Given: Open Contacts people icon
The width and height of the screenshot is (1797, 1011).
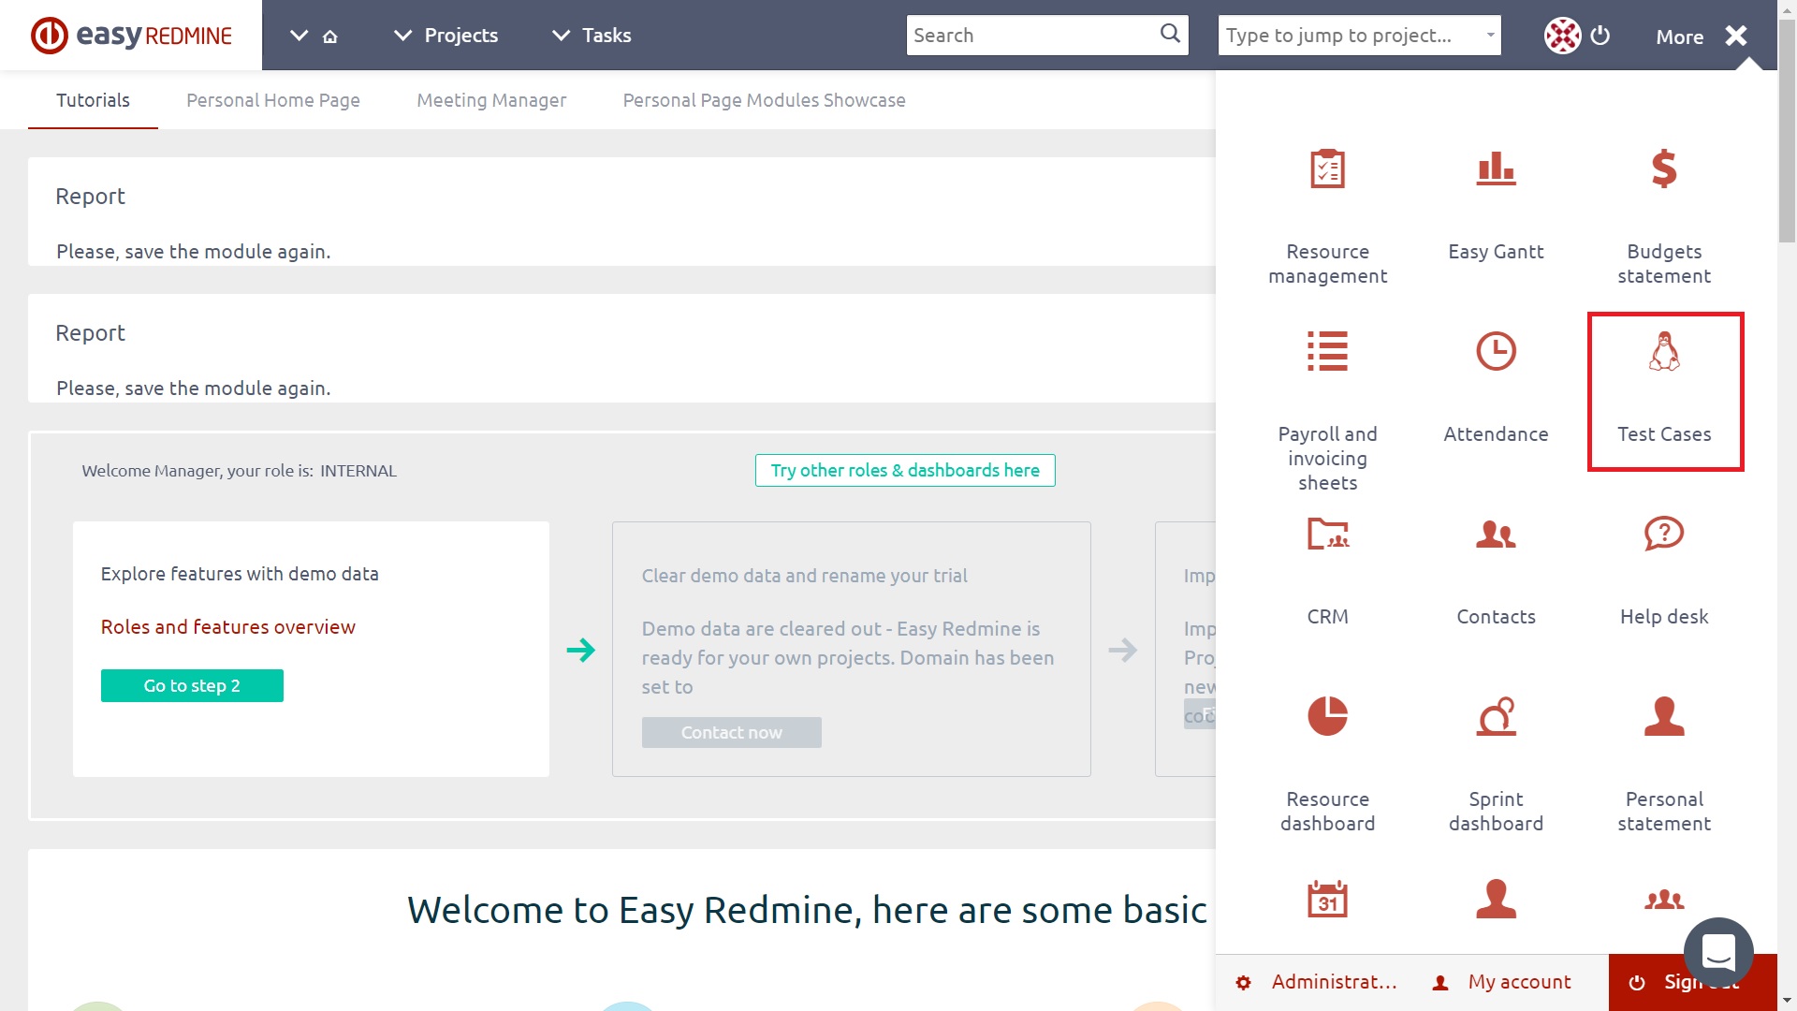Looking at the screenshot, I should (1496, 534).
